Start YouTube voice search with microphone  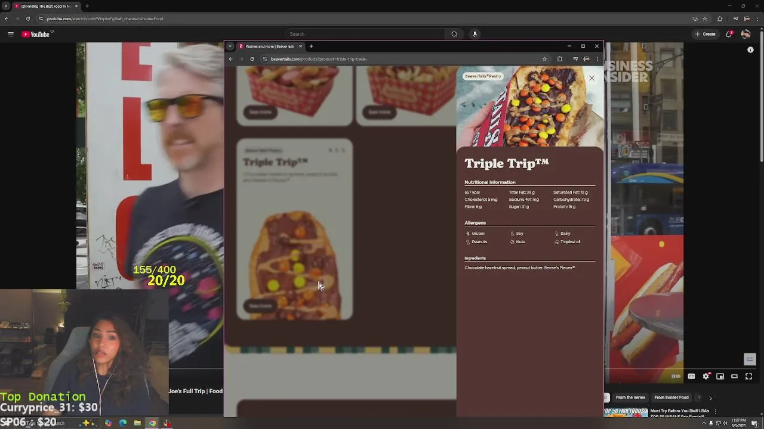[475, 34]
